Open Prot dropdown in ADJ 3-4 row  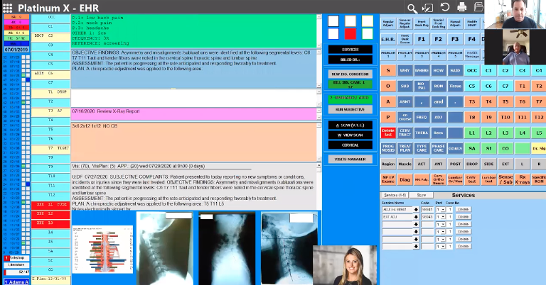(443, 210)
